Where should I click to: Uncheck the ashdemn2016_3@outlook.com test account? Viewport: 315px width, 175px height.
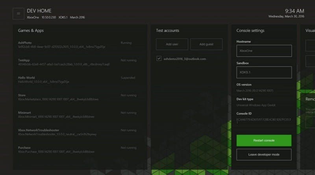tap(159, 59)
